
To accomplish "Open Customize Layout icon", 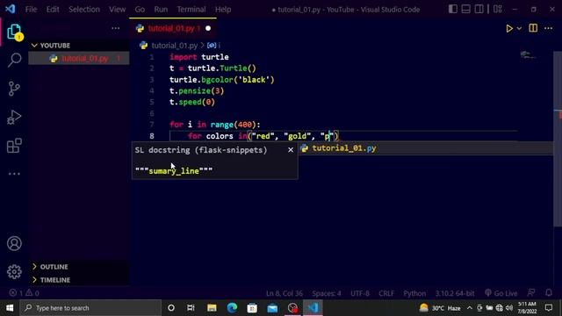I will pos(498,9).
